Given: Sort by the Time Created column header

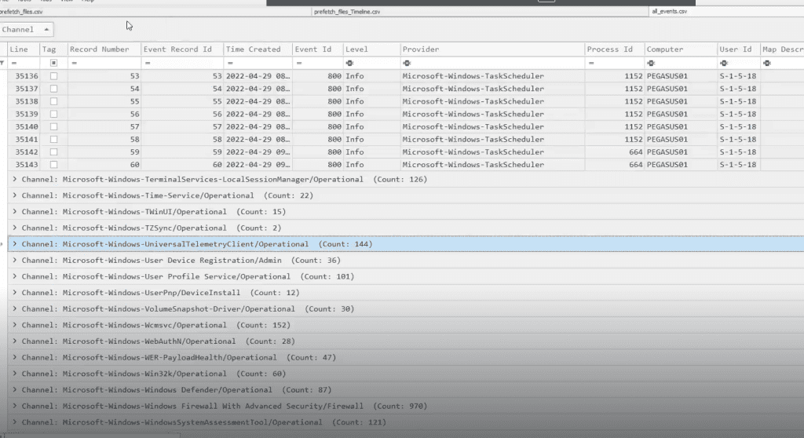Looking at the screenshot, I should 258,49.
